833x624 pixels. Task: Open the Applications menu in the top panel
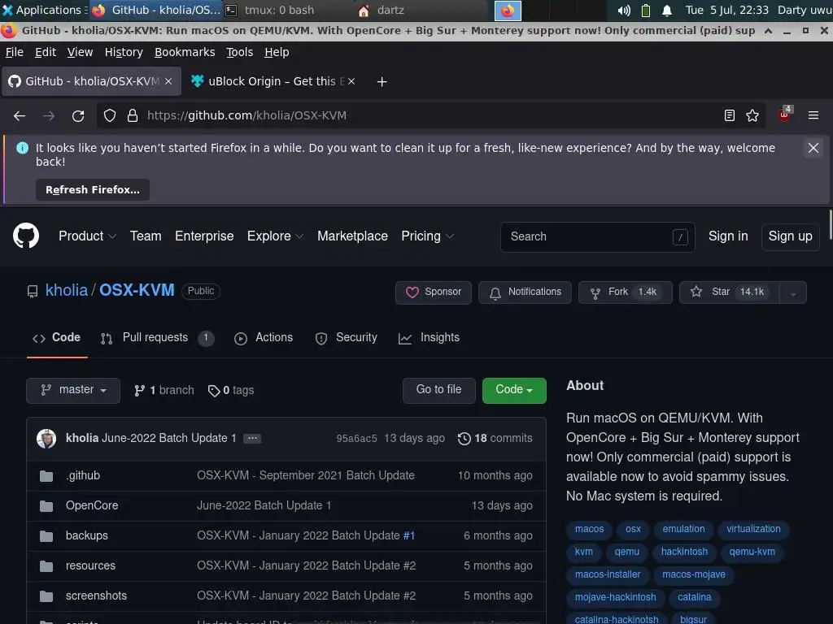(42, 10)
